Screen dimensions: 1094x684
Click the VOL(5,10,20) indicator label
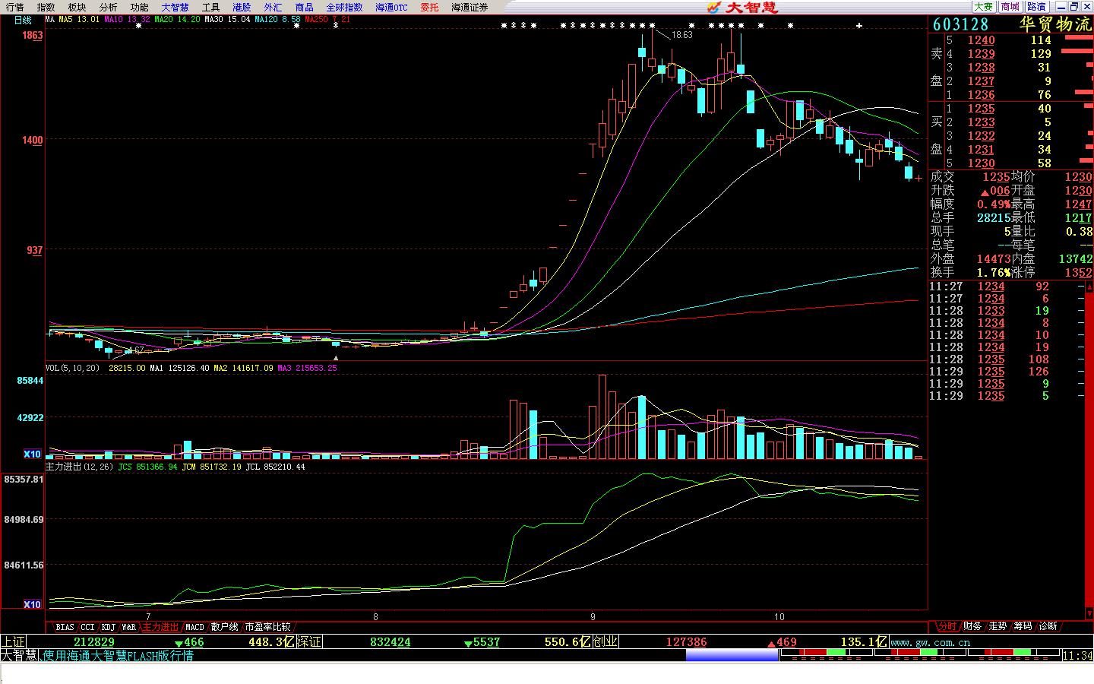click(73, 368)
